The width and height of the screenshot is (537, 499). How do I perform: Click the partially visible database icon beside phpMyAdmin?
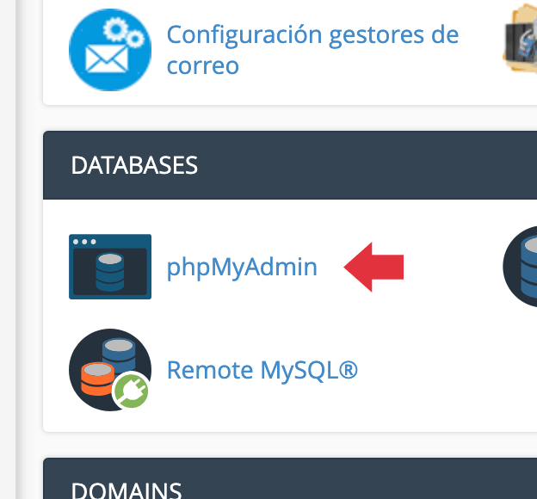click(x=520, y=267)
